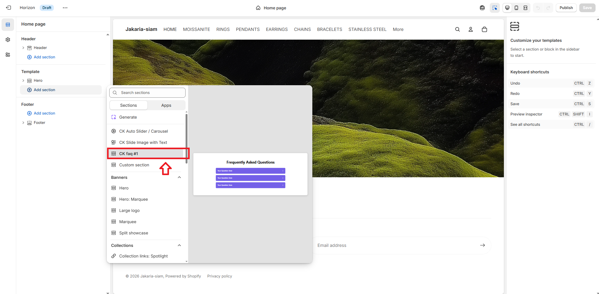Switch to the Apps tab
This screenshot has width=599, height=294.
pyautogui.click(x=166, y=105)
